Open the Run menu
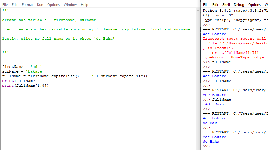The height and width of the screenshot is (150, 268). 40,5
